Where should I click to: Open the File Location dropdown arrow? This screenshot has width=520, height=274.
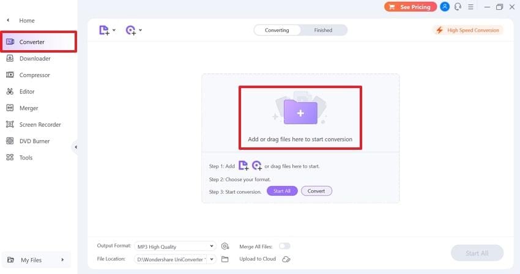pyautogui.click(x=212, y=259)
